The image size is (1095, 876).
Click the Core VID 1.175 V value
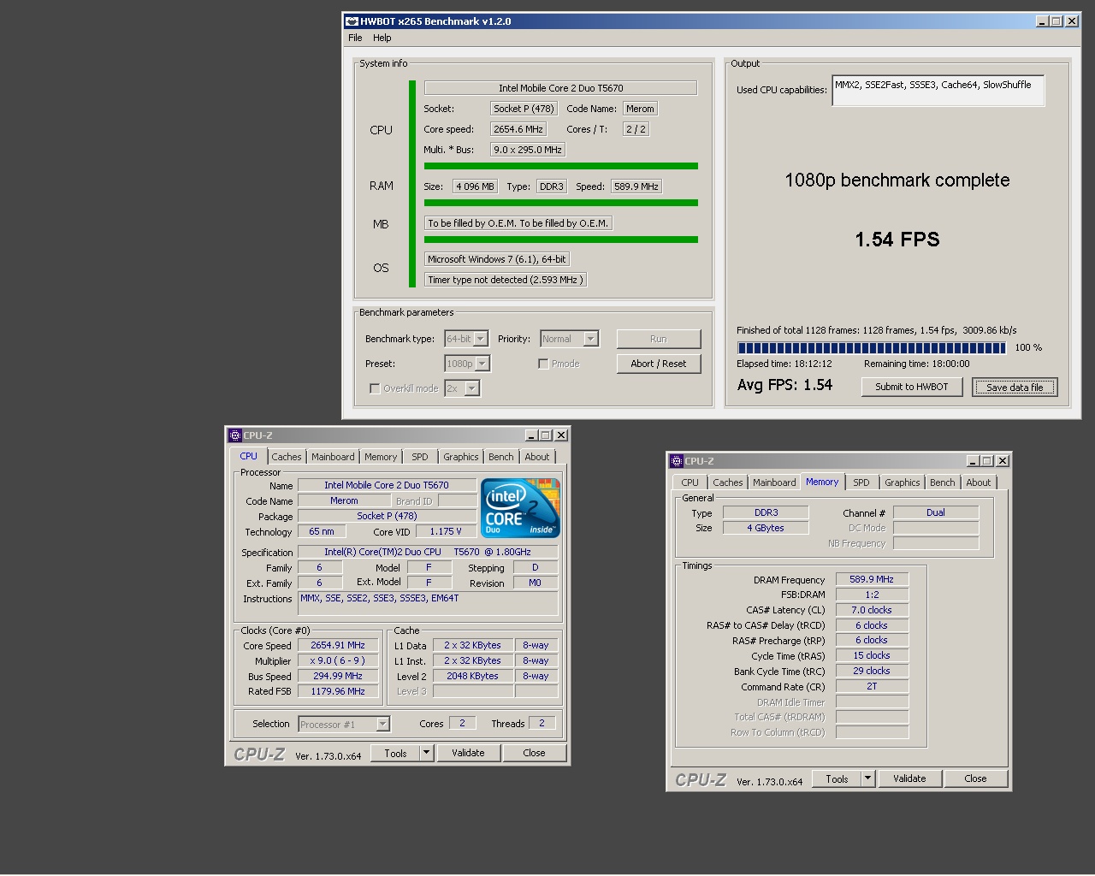click(445, 531)
